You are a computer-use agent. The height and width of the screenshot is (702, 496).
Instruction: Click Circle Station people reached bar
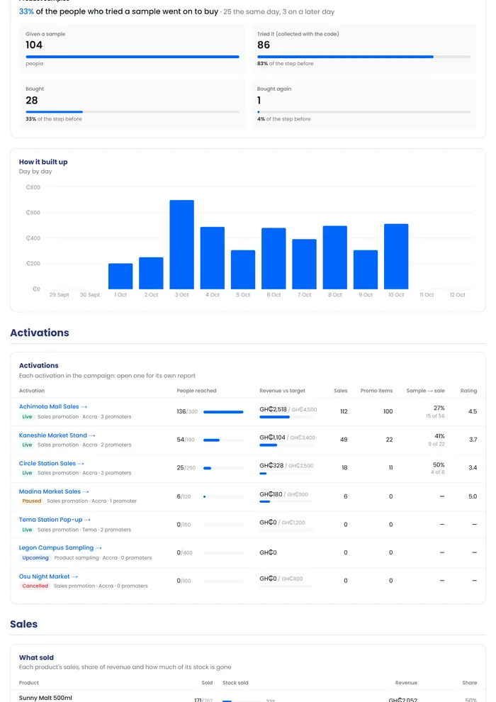(x=224, y=468)
